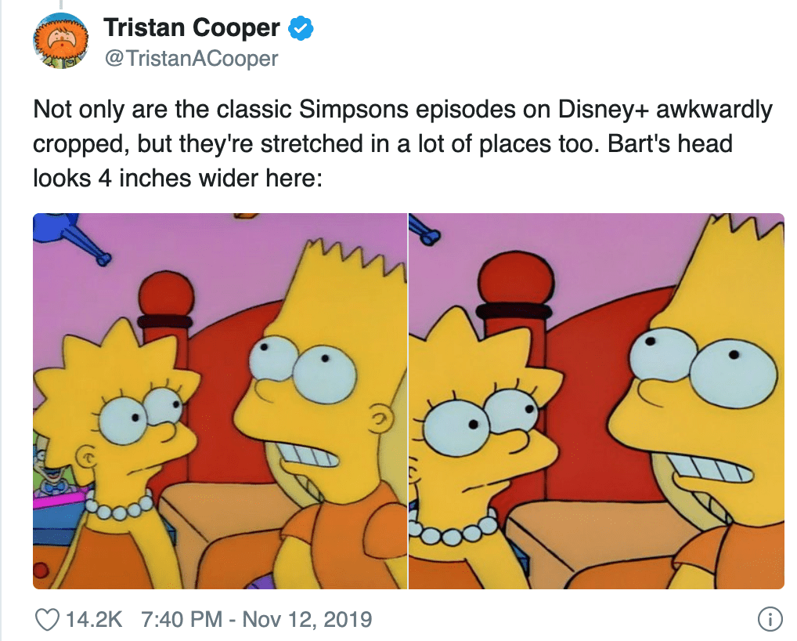Open the left Simpsons comparison image
This screenshot has height=641, width=797.
(220, 401)
